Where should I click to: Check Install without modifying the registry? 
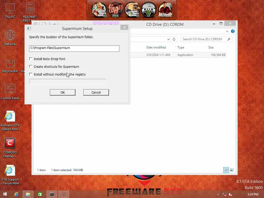coord(31,74)
